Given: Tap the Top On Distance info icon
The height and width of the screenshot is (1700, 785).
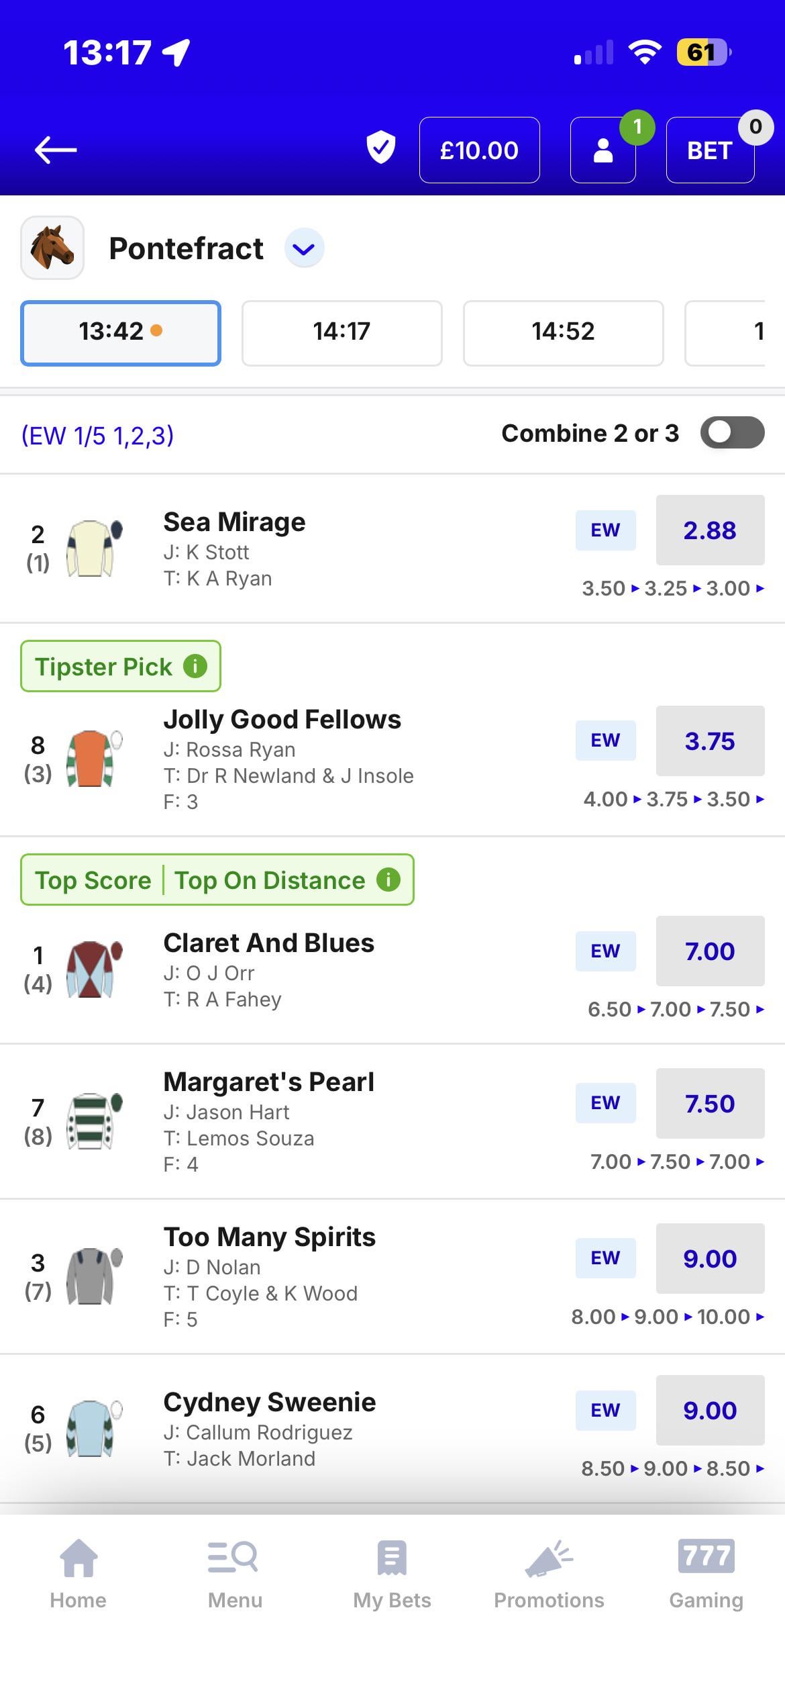Looking at the screenshot, I should [388, 880].
